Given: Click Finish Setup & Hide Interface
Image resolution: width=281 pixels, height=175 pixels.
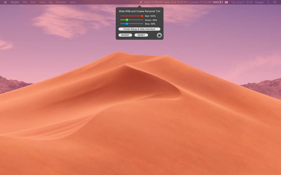Looking at the screenshot, I should click(139, 29).
